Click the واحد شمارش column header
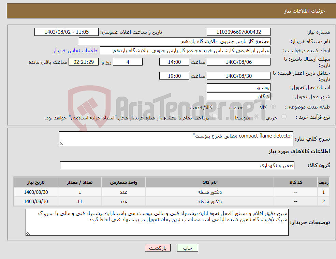 coord(123,182)
